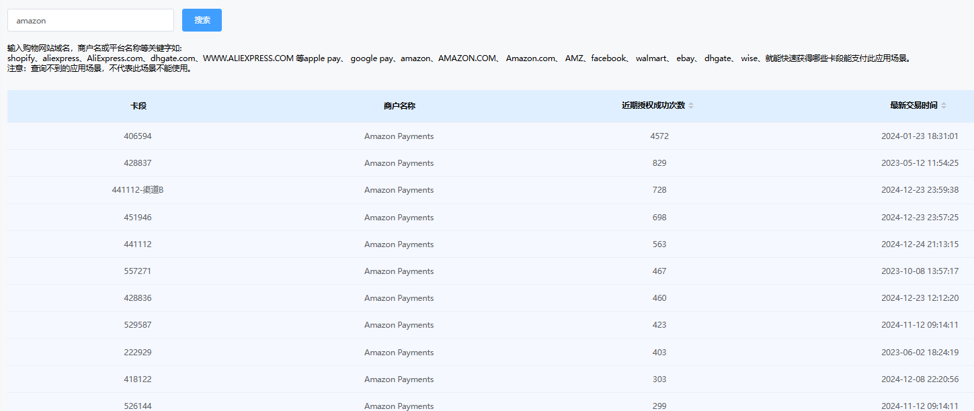Select the 商户名称 column header
The height and width of the screenshot is (411, 974).
399,106
